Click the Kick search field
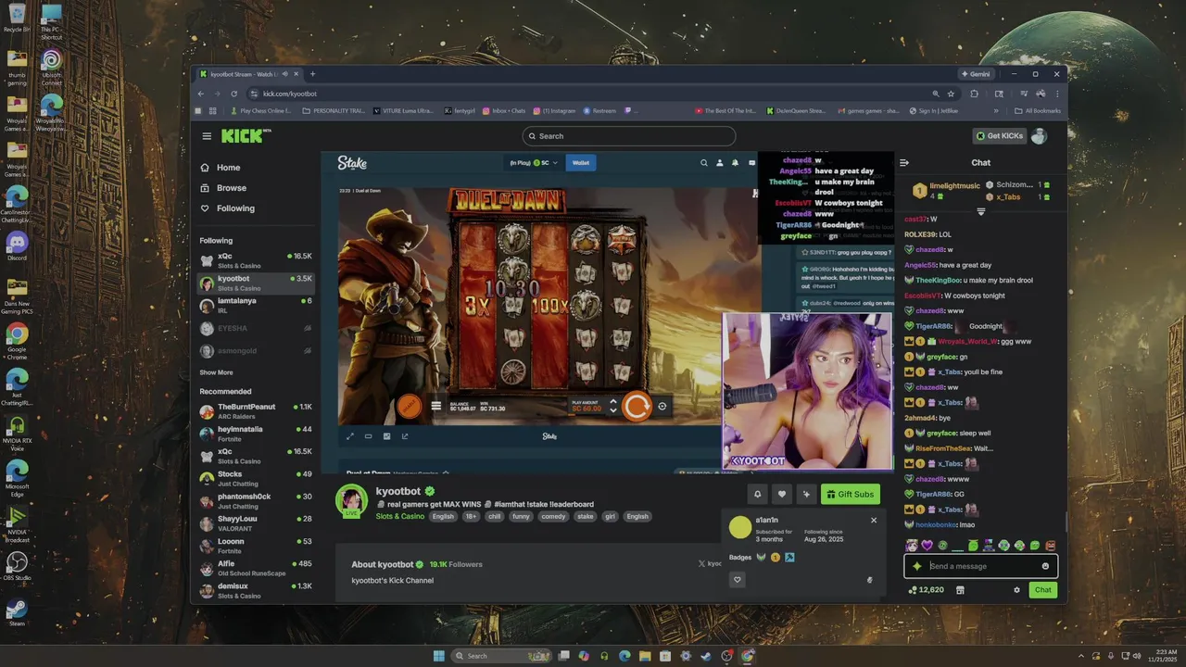Screen dimensions: 1186x667 (629, 136)
